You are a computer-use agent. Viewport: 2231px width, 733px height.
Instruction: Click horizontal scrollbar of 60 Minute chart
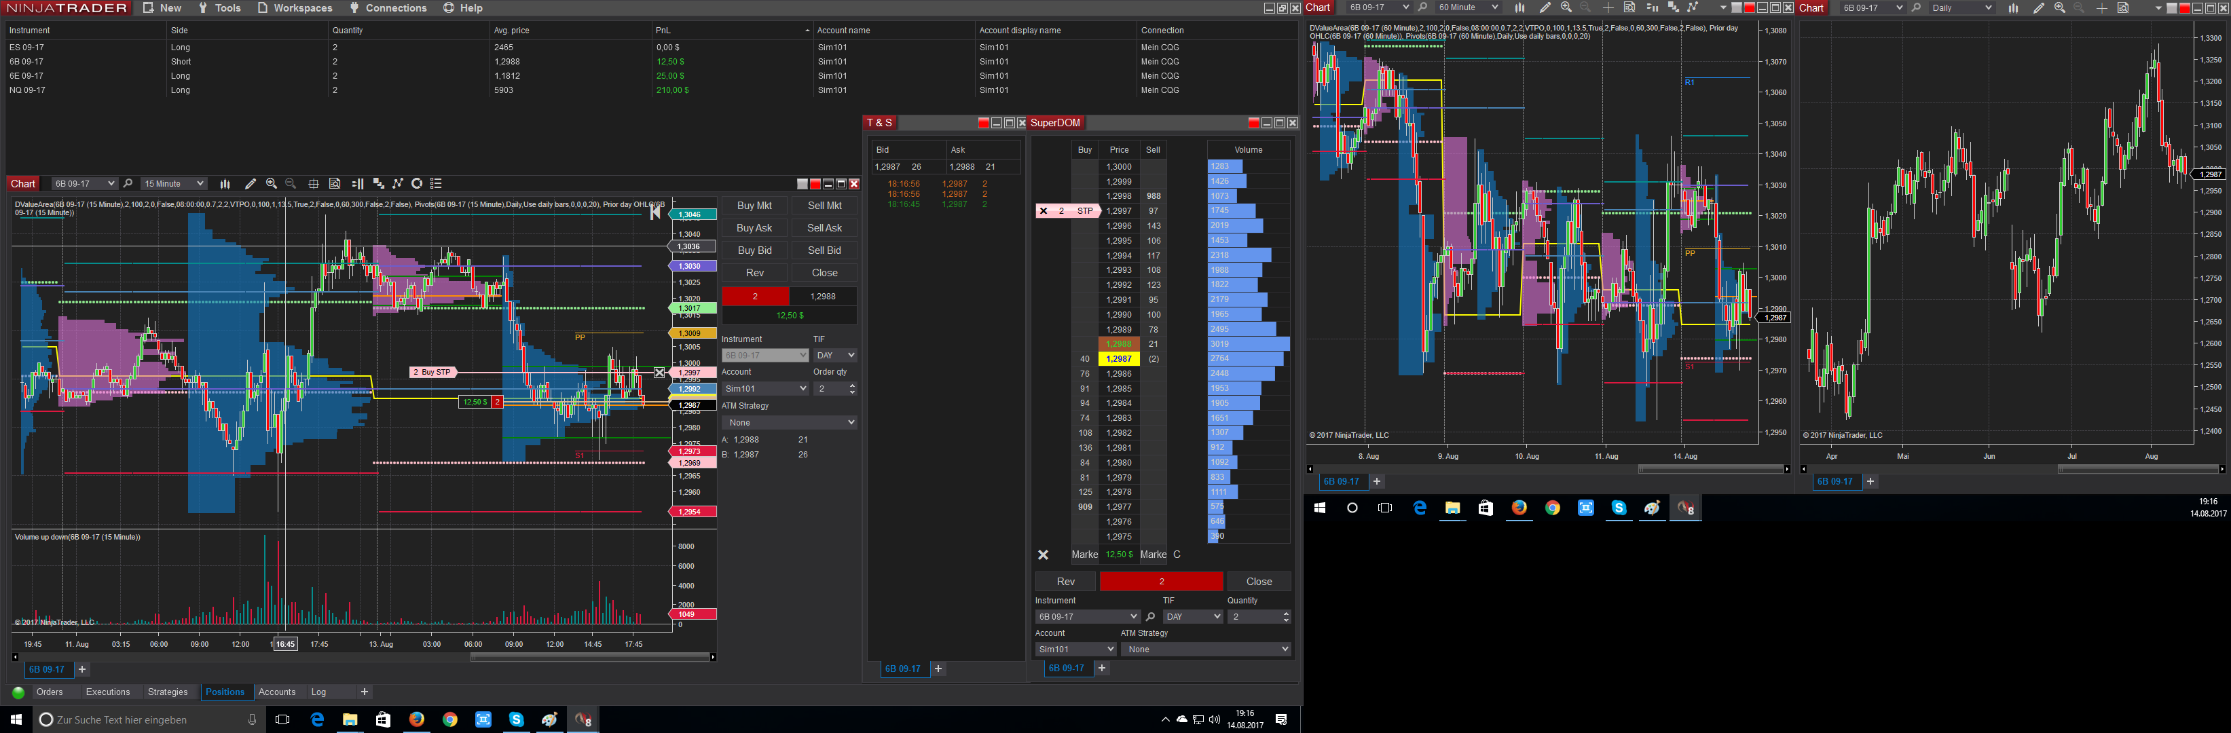[x=1710, y=469]
